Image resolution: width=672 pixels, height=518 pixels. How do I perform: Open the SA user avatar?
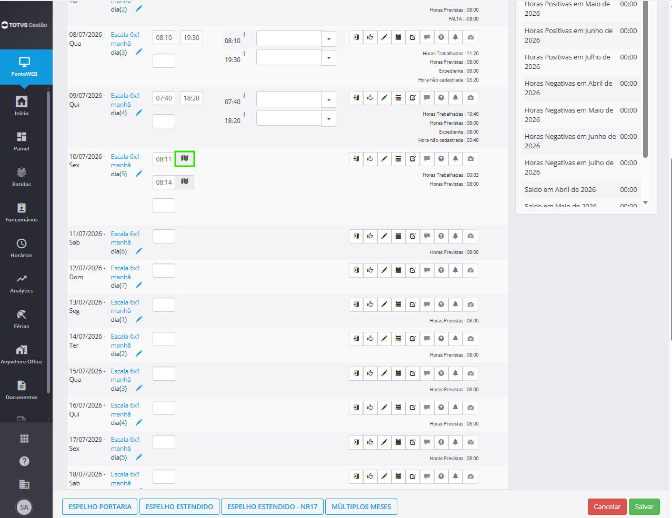click(24, 507)
